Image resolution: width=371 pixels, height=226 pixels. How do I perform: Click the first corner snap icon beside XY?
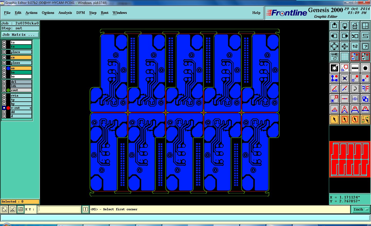[4, 210]
